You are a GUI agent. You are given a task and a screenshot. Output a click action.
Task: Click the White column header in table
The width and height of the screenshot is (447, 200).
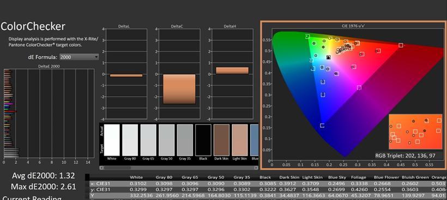(136, 177)
